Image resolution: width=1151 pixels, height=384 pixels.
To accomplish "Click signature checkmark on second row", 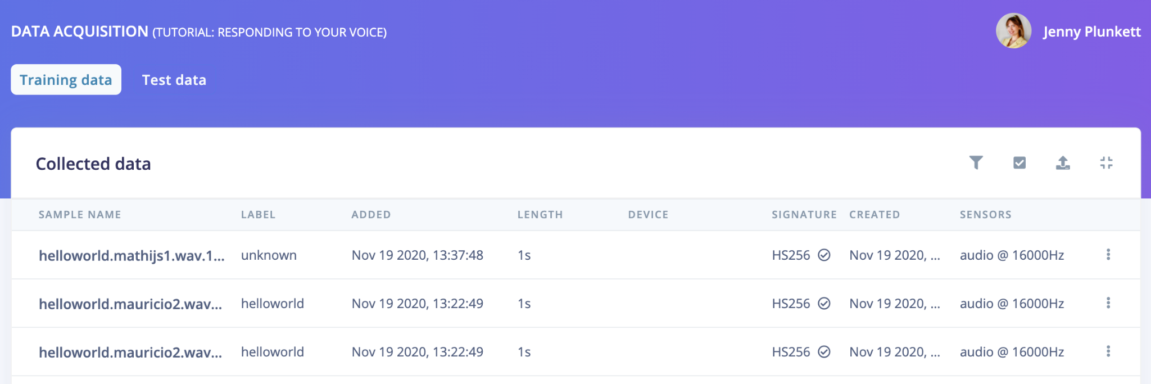I will pyautogui.click(x=824, y=304).
